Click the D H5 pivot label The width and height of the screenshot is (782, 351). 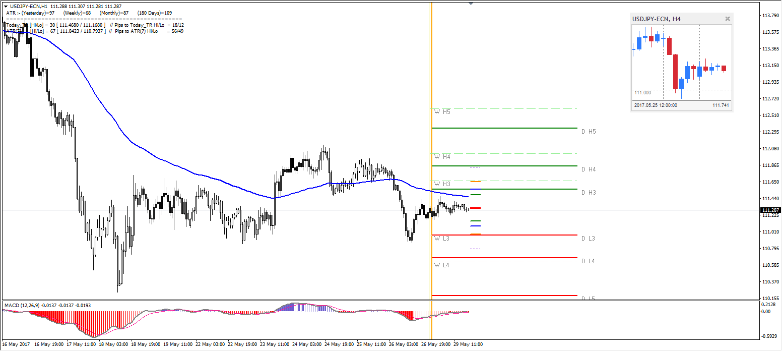pos(589,132)
